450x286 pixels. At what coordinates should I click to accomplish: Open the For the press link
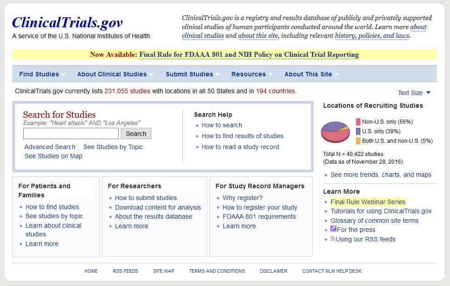click(356, 230)
